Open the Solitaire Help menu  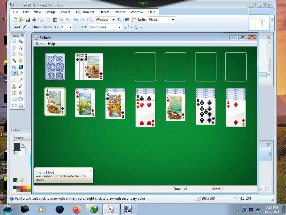point(51,44)
